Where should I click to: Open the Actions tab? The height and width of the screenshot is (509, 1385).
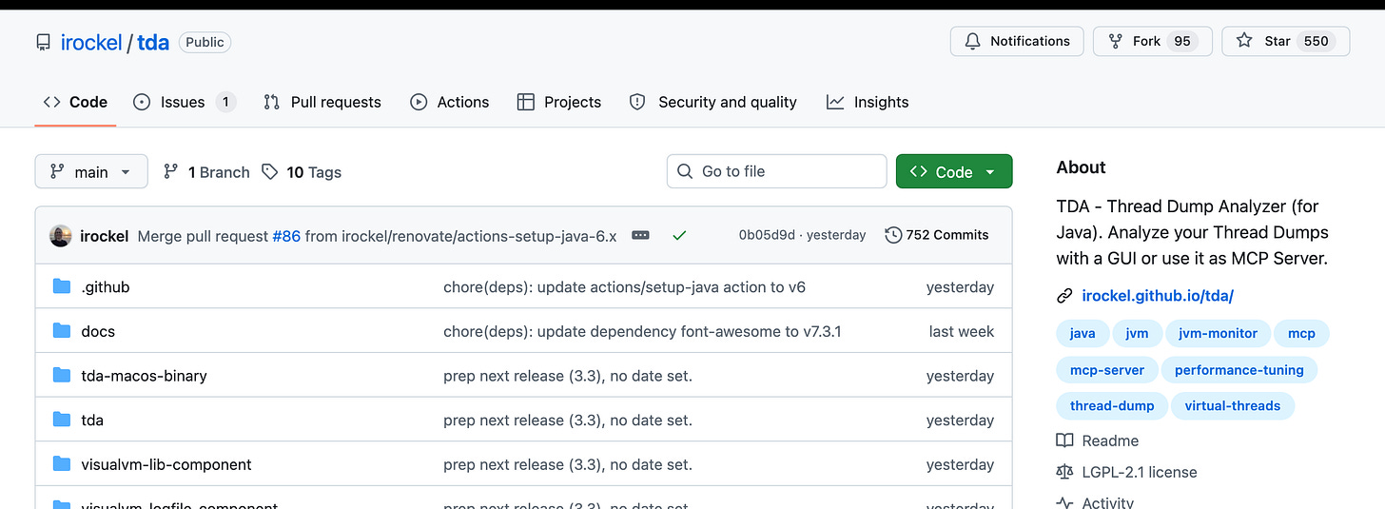click(449, 102)
